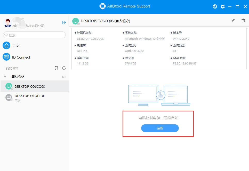Screen dimensions: 249x171
Task: Click the 默认分组 group label
Action: click(x=18, y=77)
